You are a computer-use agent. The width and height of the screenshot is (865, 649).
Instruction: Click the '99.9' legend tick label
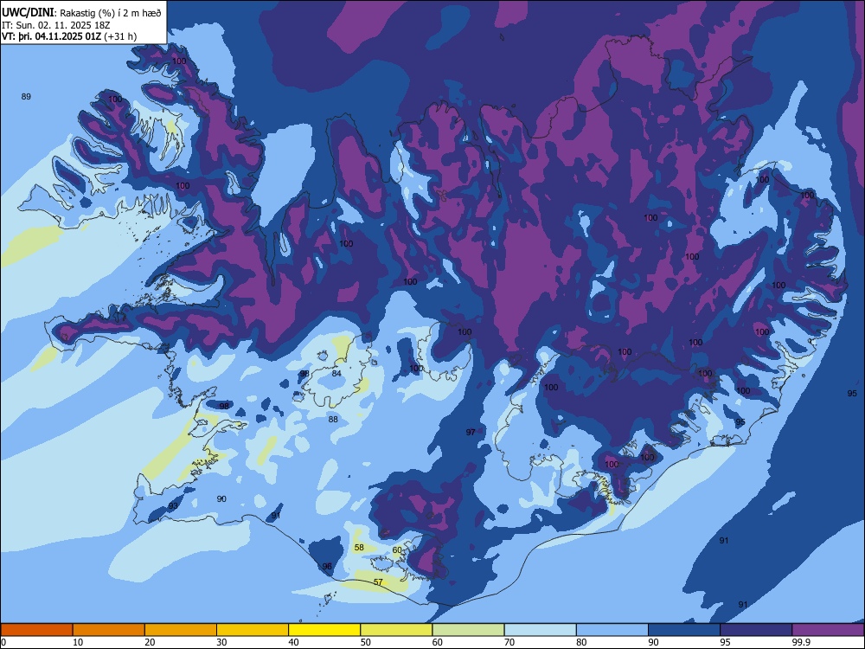800,642
